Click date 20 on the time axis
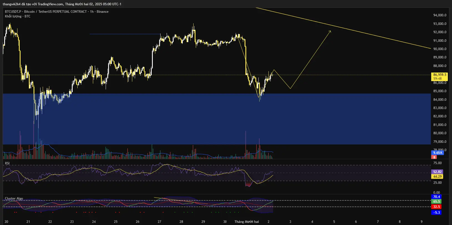452x225 pixels. [x=6, y=222]
